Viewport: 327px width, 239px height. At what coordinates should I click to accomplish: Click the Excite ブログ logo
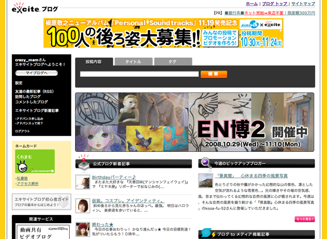(35, 8)
